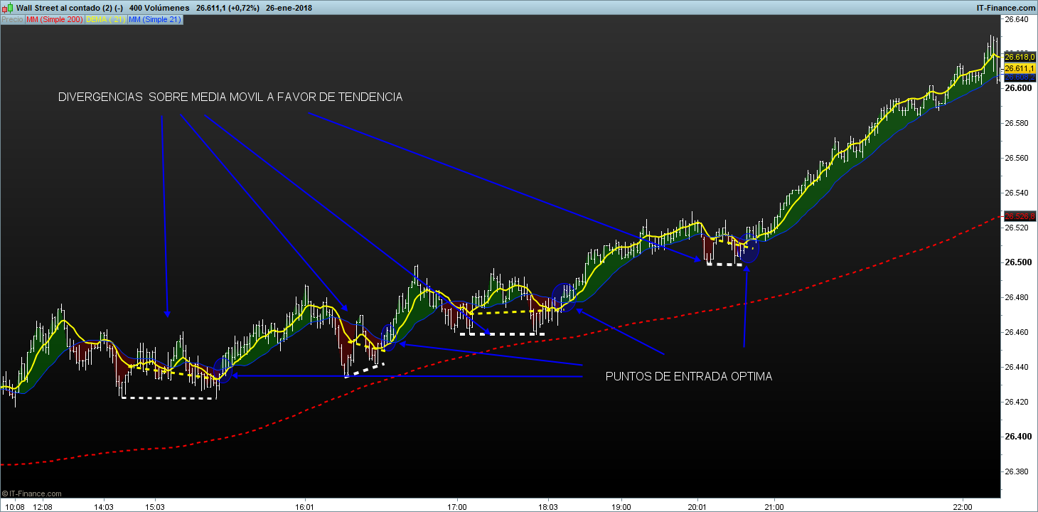Click the 26.580 price axis label
Image resolution: width=1038 pixels, height=512 pixels.
tap(1016, 124)
